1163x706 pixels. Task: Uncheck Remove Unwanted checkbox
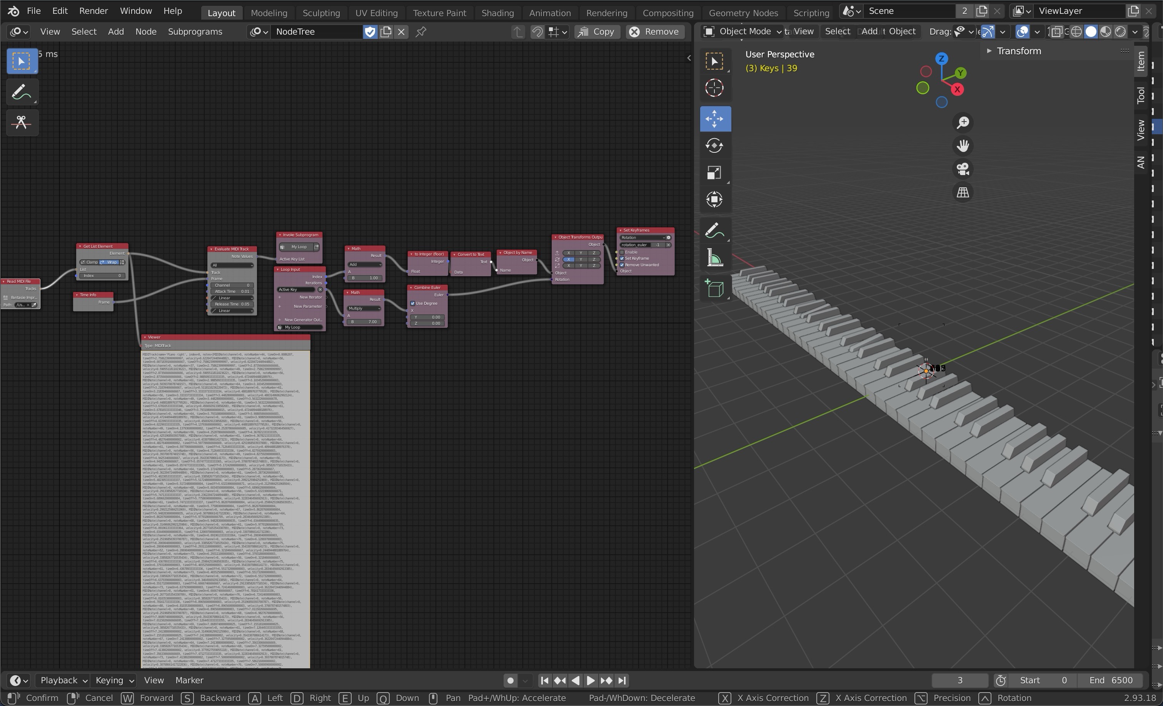coord(622,265)
